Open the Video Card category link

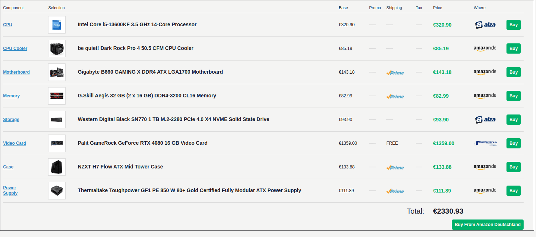point(15,143)
